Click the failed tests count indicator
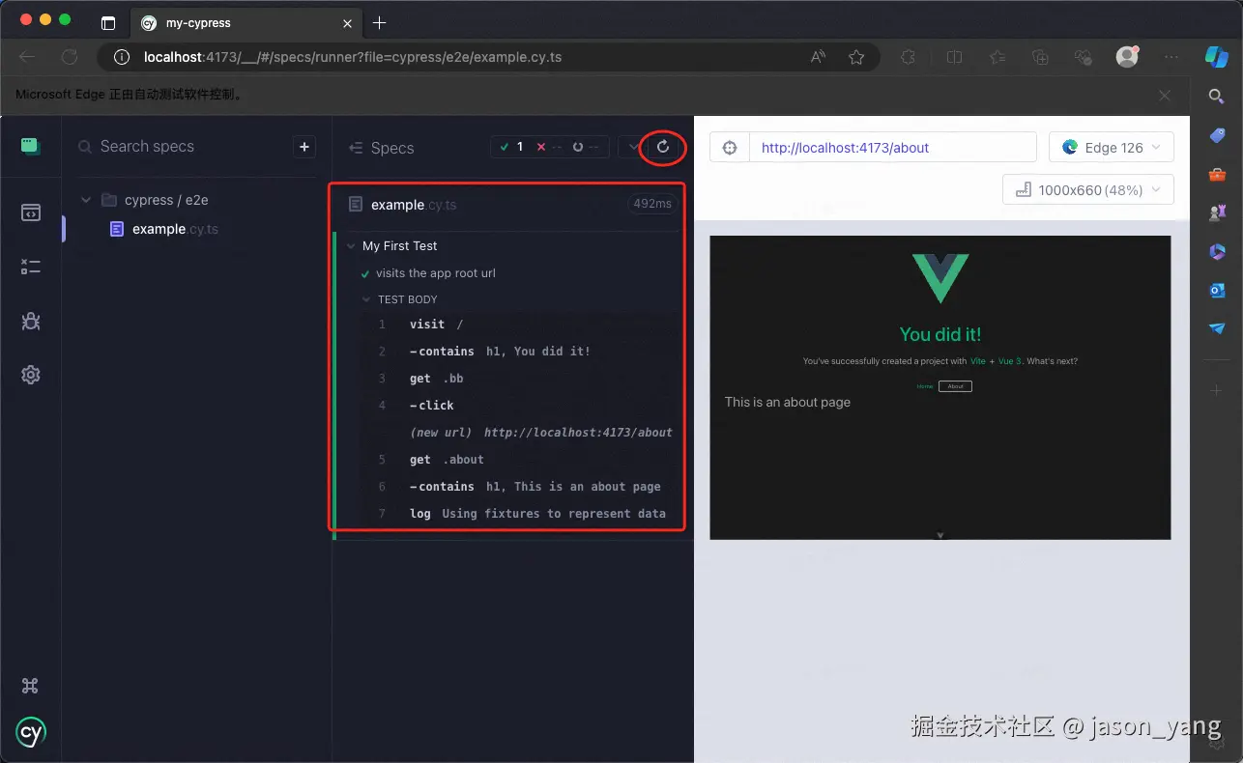This screenshot has width=1243, height=763. pos(548,147)
